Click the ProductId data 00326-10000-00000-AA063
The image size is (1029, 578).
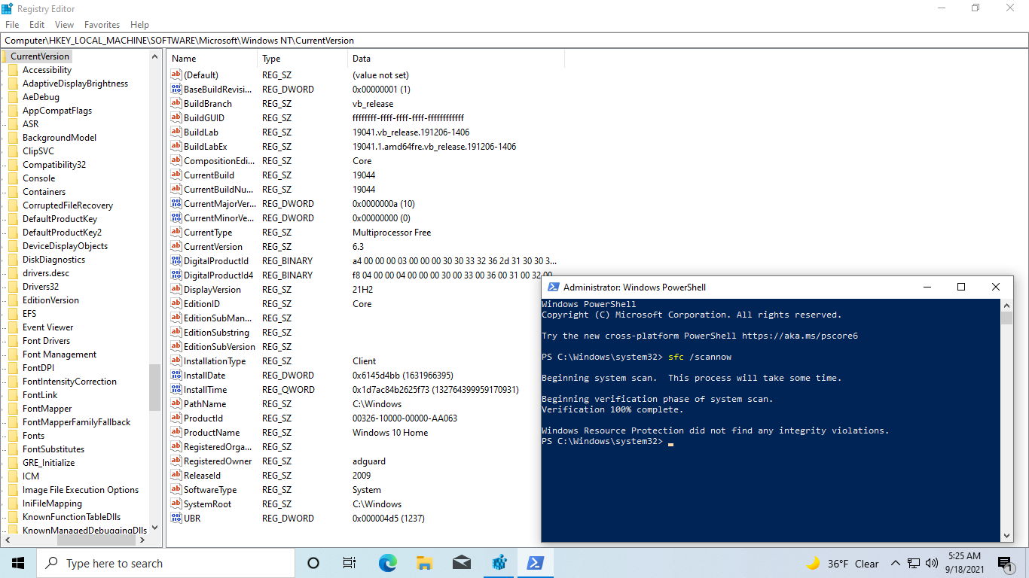point(405,418)
